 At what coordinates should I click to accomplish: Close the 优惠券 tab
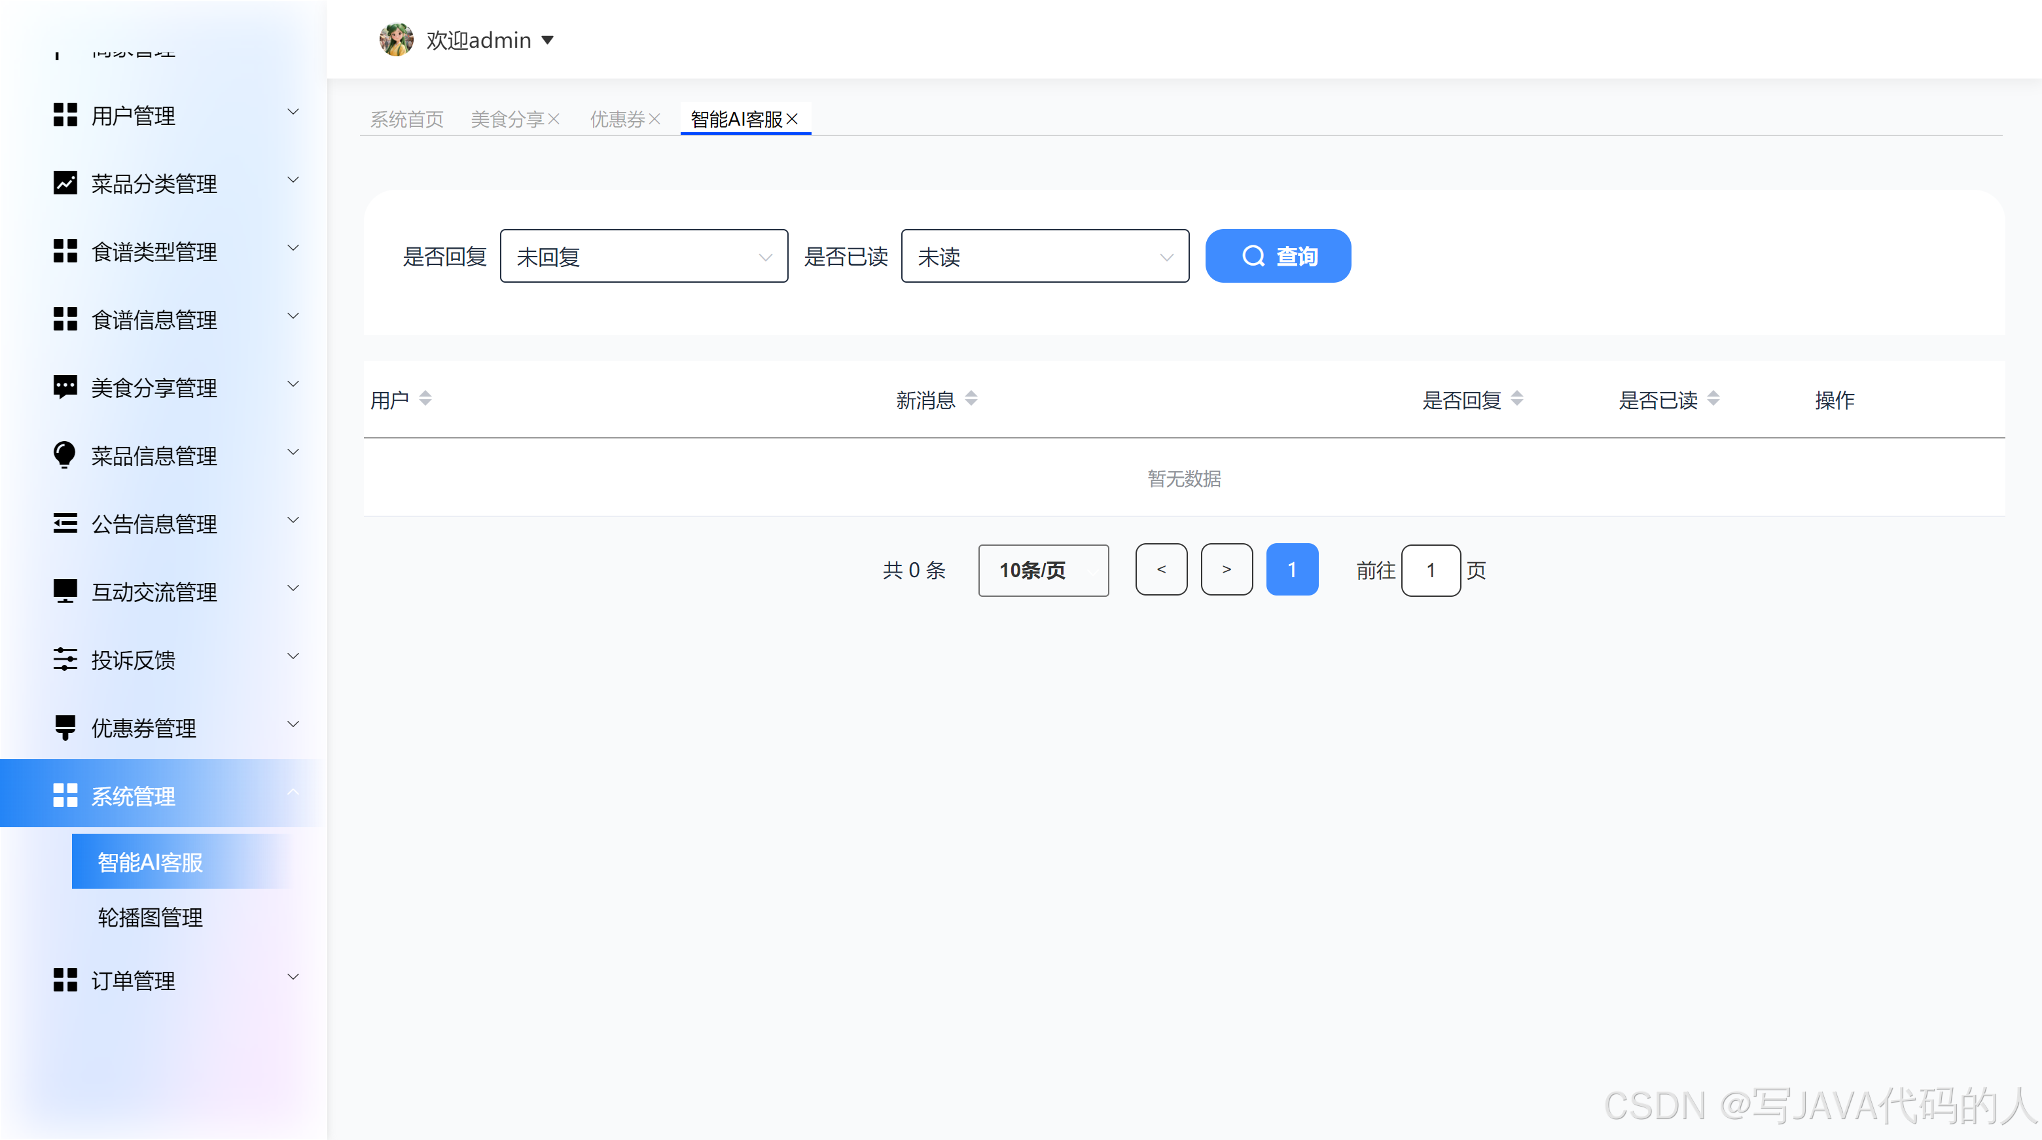[654, 119]
